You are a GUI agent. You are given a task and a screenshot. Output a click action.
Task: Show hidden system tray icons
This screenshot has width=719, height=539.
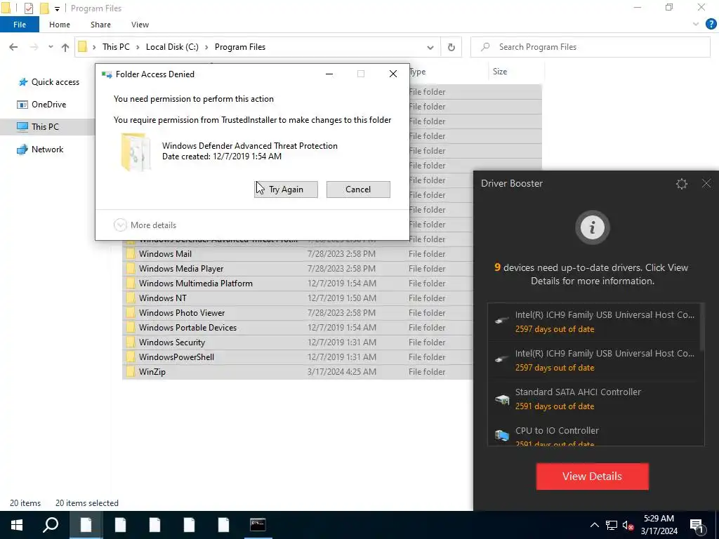(x=594, y=525)
